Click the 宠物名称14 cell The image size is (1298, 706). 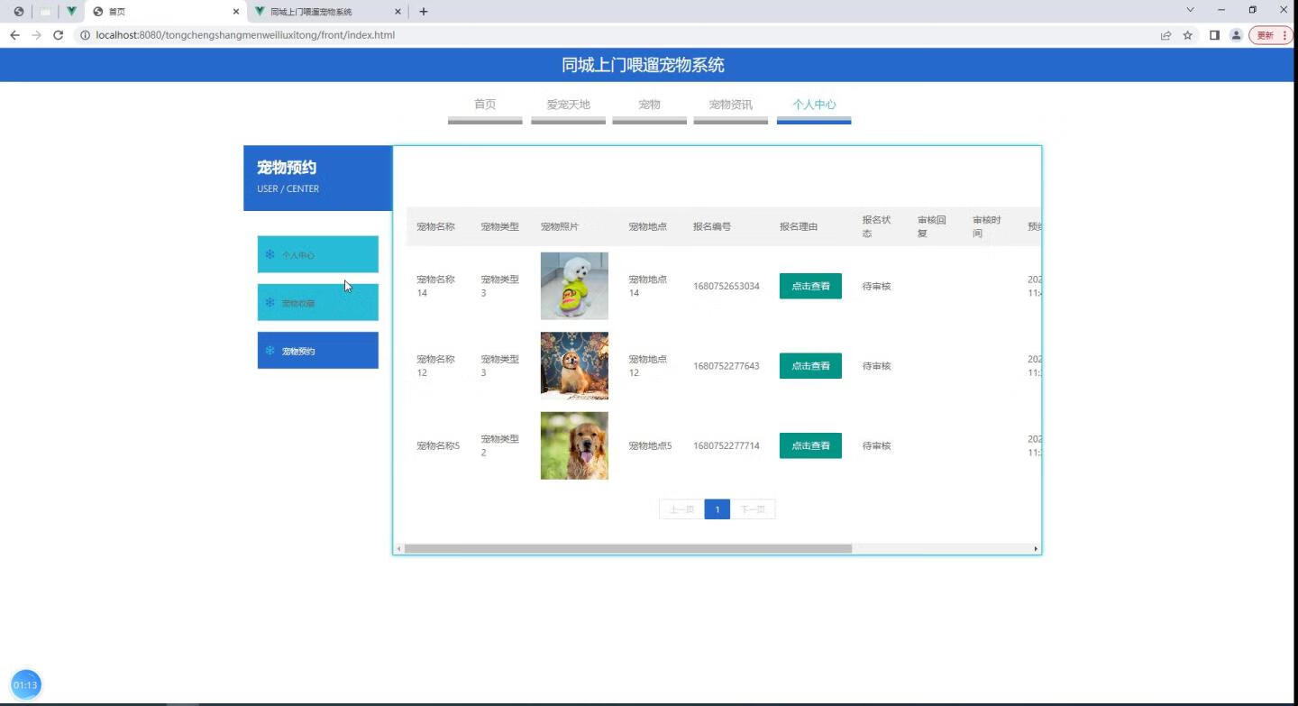[x=435, y=286]
